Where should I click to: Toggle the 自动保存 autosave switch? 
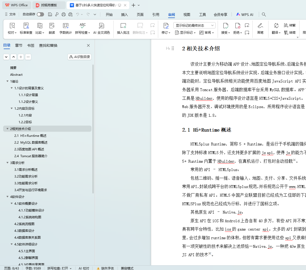click(40, 15)
